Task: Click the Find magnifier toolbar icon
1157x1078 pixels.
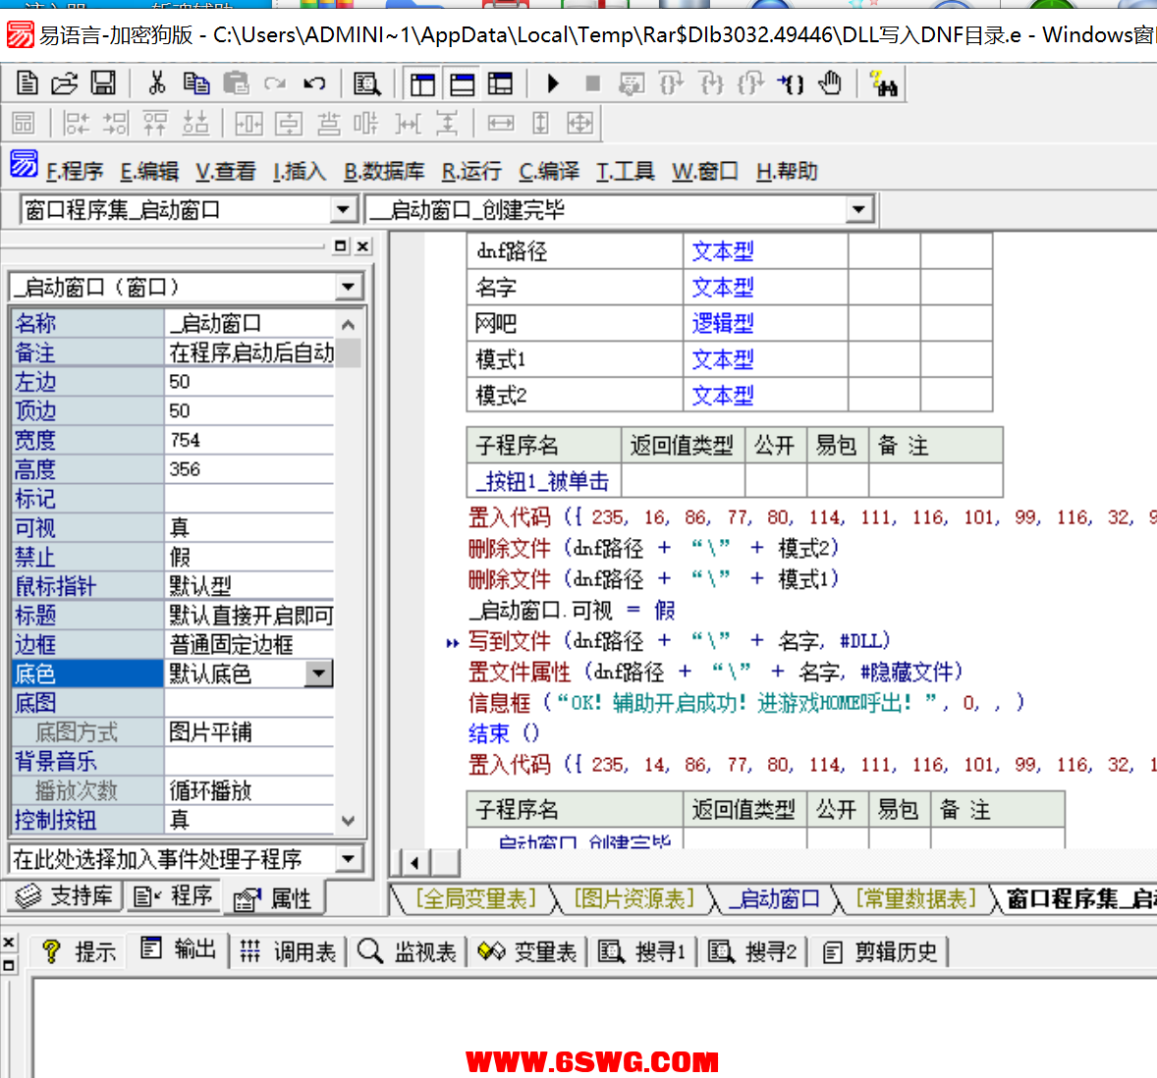Action: click(366, 83)
